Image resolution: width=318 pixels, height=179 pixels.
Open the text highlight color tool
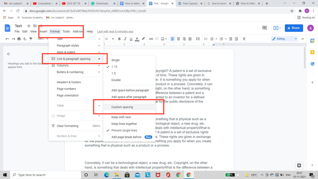(x=143, y=39)
